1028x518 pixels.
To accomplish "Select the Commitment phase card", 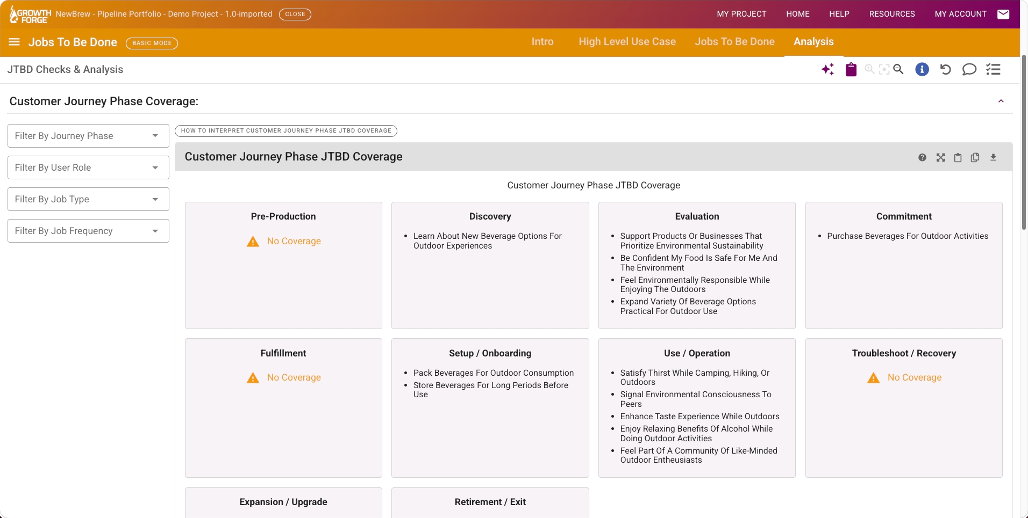I will click(x=904, y=265).
